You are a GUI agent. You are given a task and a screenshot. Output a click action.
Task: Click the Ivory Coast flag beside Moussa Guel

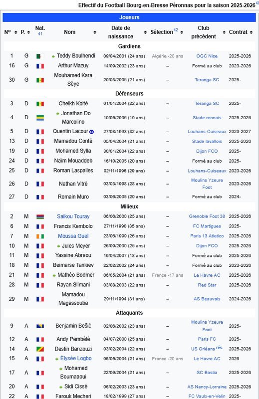click(x=40, y=236)
